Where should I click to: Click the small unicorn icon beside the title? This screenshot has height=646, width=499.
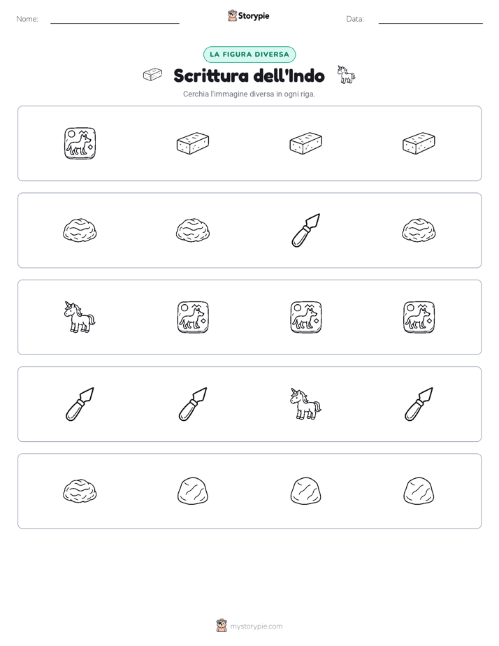click(x=346, y=75)
